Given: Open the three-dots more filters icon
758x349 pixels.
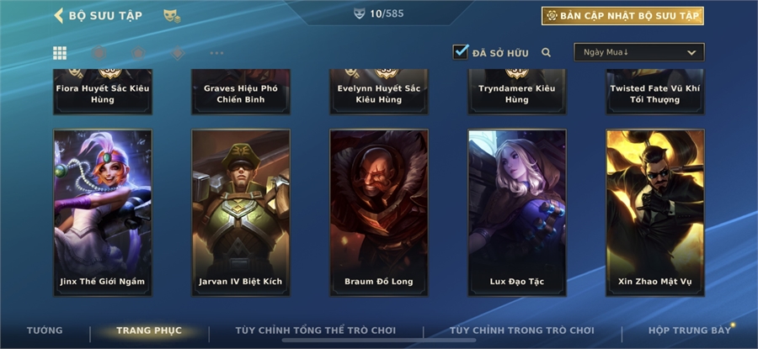Looking at the screenshot, I should click(216, 53).
